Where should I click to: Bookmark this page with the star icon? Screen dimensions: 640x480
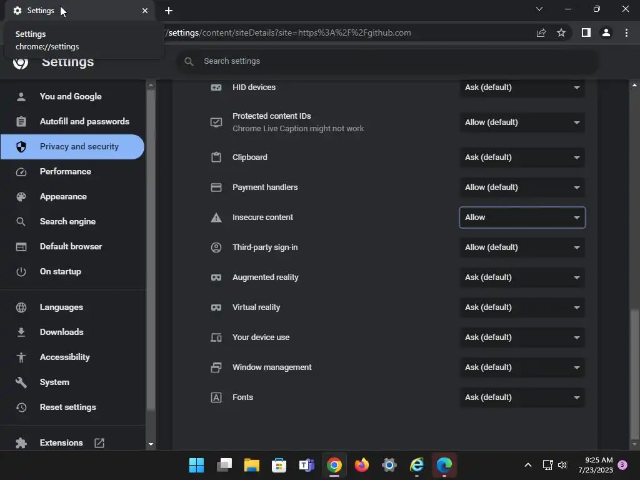point(561,32)
